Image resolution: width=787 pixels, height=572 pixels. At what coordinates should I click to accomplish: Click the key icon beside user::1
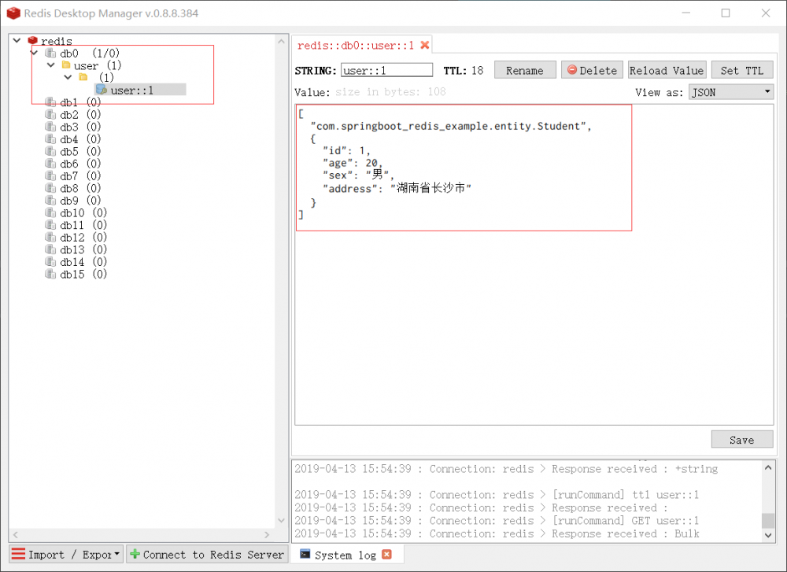coord(101,89)
